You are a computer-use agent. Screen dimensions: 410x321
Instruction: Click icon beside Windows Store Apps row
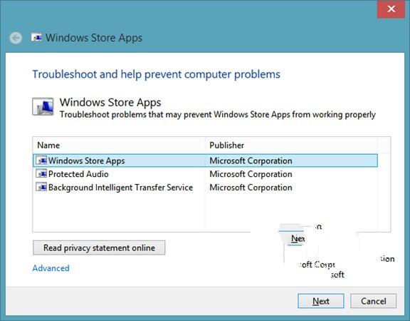click(41, 160)
